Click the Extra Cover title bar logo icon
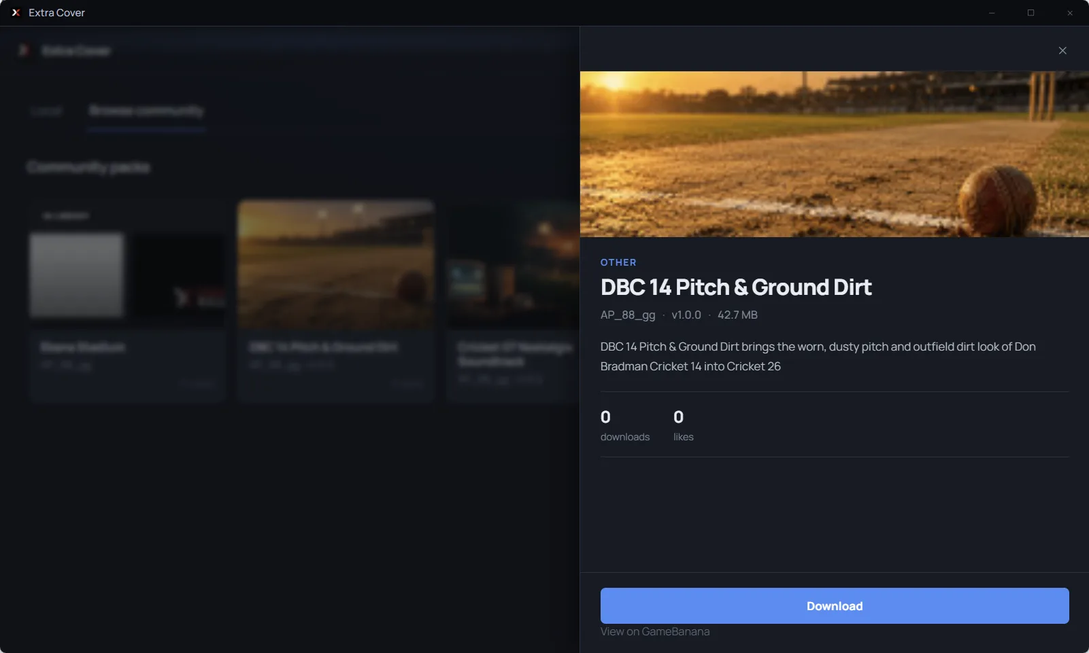 point(16,12)
